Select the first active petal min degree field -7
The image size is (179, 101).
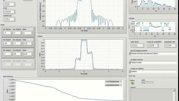pos(7,33)
